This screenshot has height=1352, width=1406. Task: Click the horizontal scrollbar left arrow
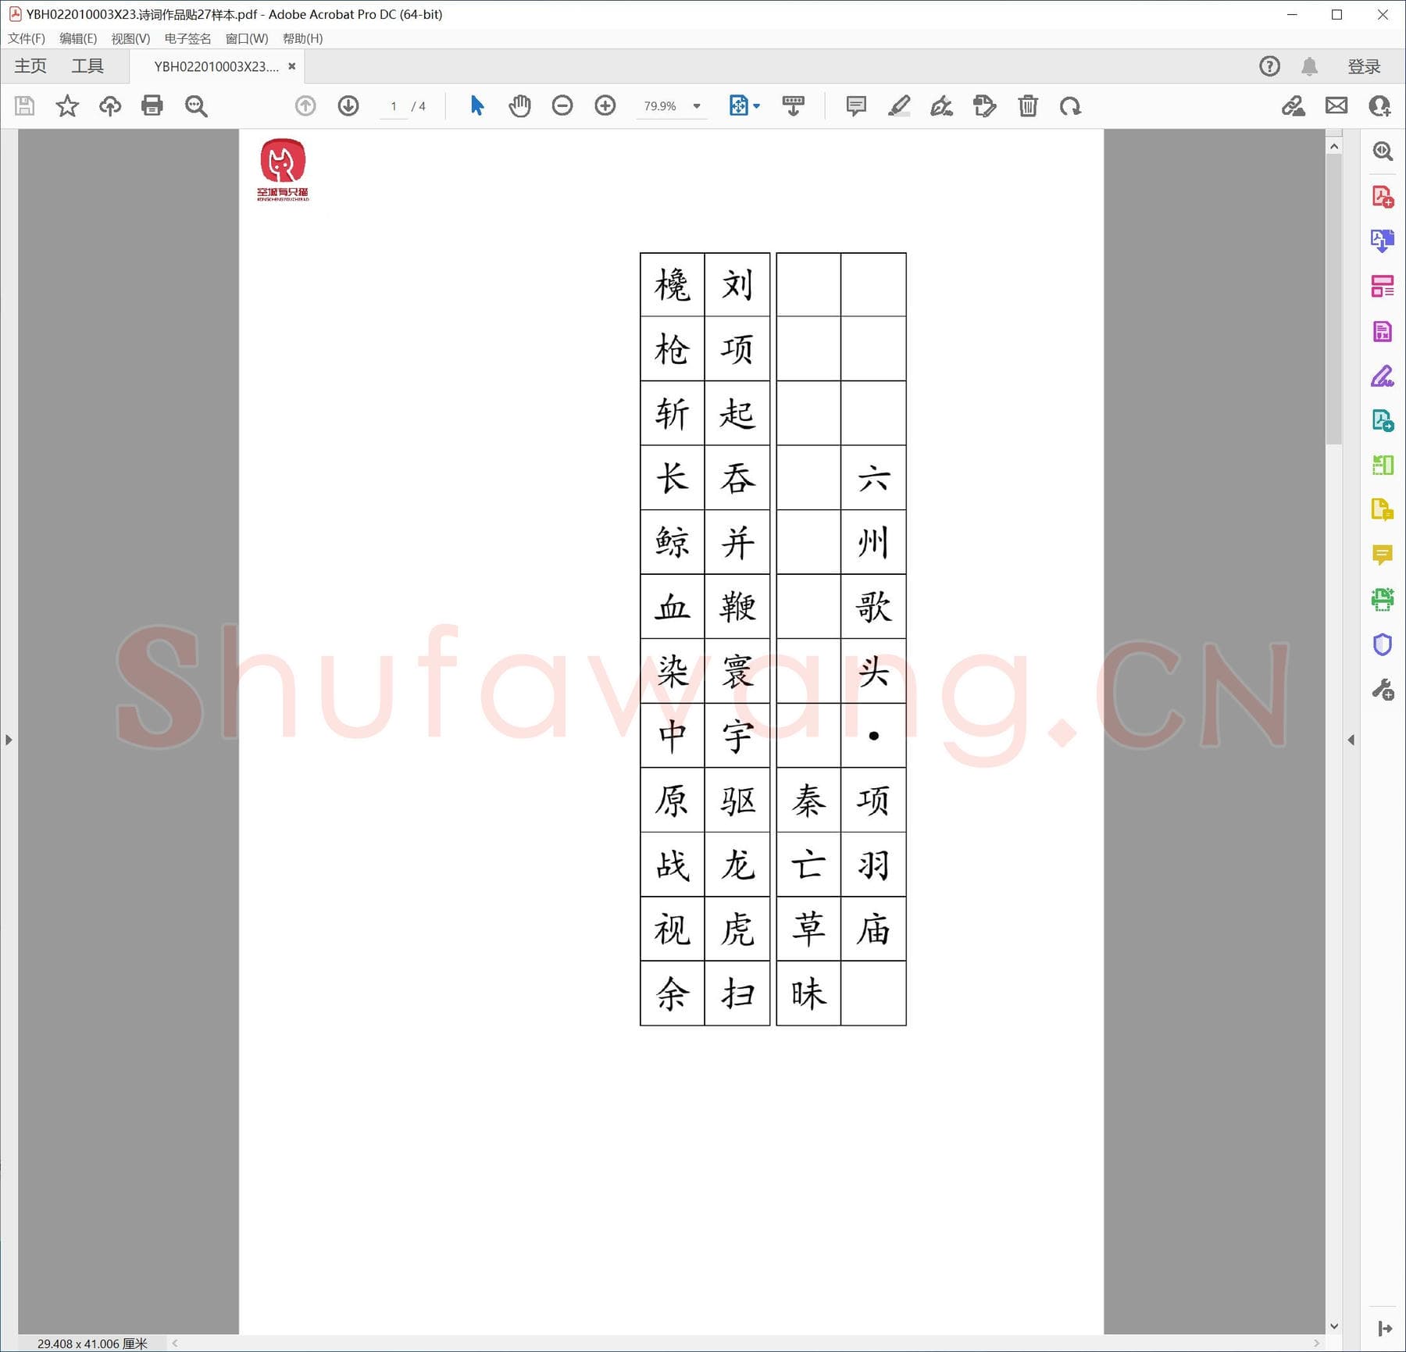175,1343
